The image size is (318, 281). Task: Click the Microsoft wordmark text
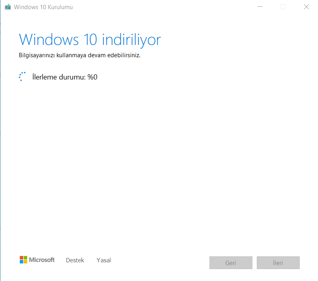coord(42,260)
